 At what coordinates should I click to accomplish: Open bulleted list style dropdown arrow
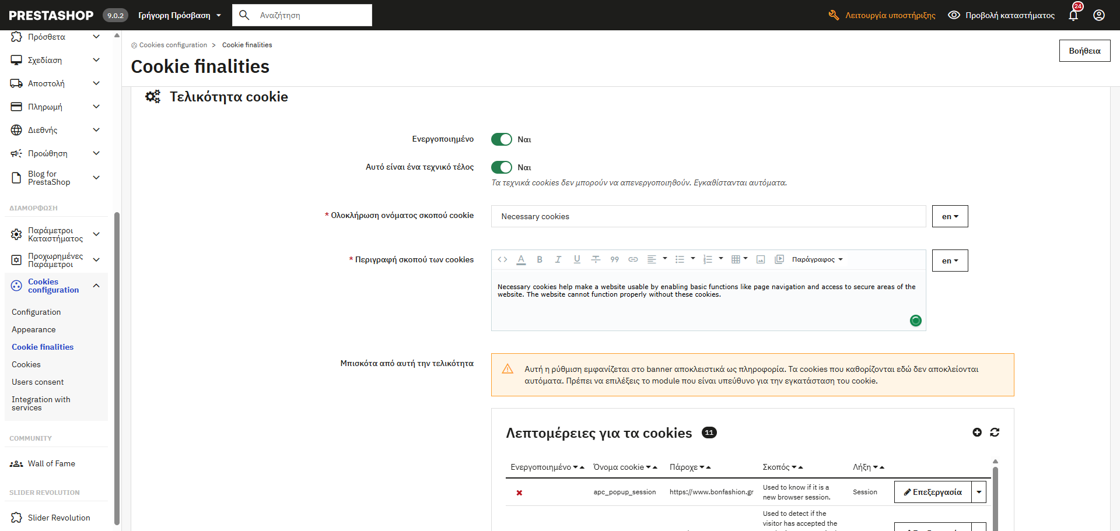coord(693,258)
